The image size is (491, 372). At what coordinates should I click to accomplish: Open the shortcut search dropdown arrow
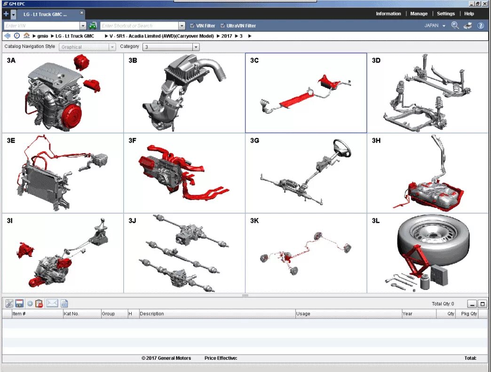[x=182, y=26]
